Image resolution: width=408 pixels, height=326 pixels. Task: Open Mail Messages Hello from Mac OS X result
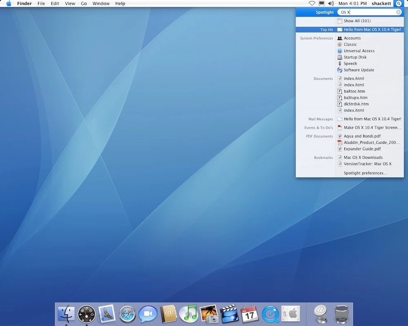[370, 119]
